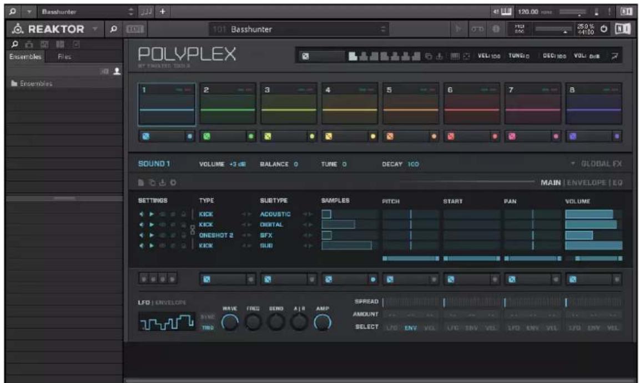This screenshot has width=639, height=383.
Task: Select sound pad 1
Action: point(167,104)
